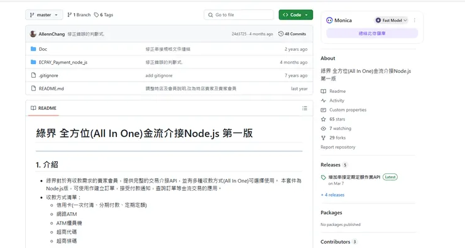
Task: Open the '+ 4 releases' link
Action: coord(332,195)
